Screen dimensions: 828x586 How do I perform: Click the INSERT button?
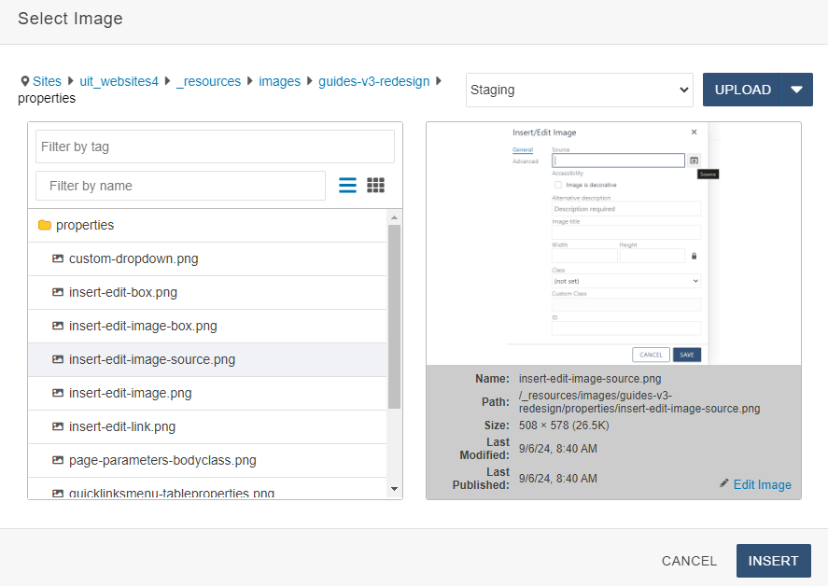coord(774,561)
